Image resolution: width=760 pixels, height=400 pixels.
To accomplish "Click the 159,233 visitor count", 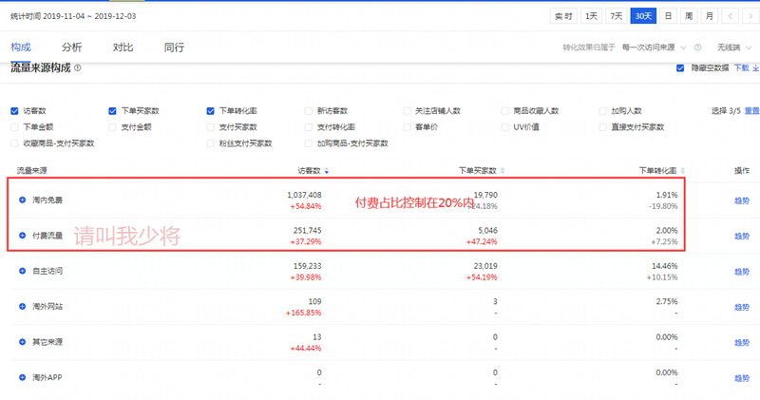I will pos(307,266).
